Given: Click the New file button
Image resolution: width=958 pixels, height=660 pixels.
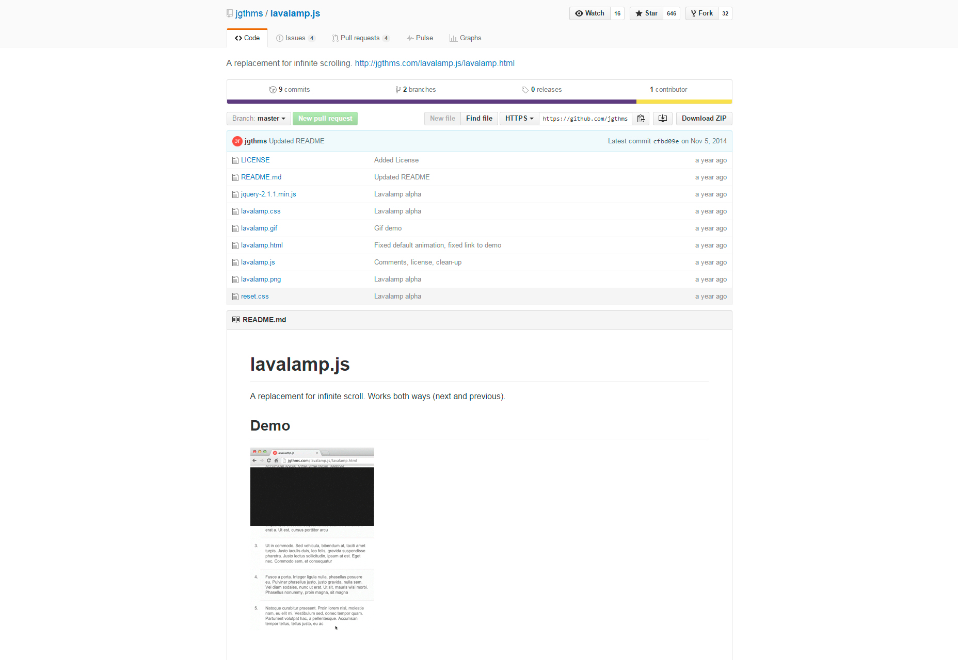Looking at the screenshot, I should [x=442, y=119].
